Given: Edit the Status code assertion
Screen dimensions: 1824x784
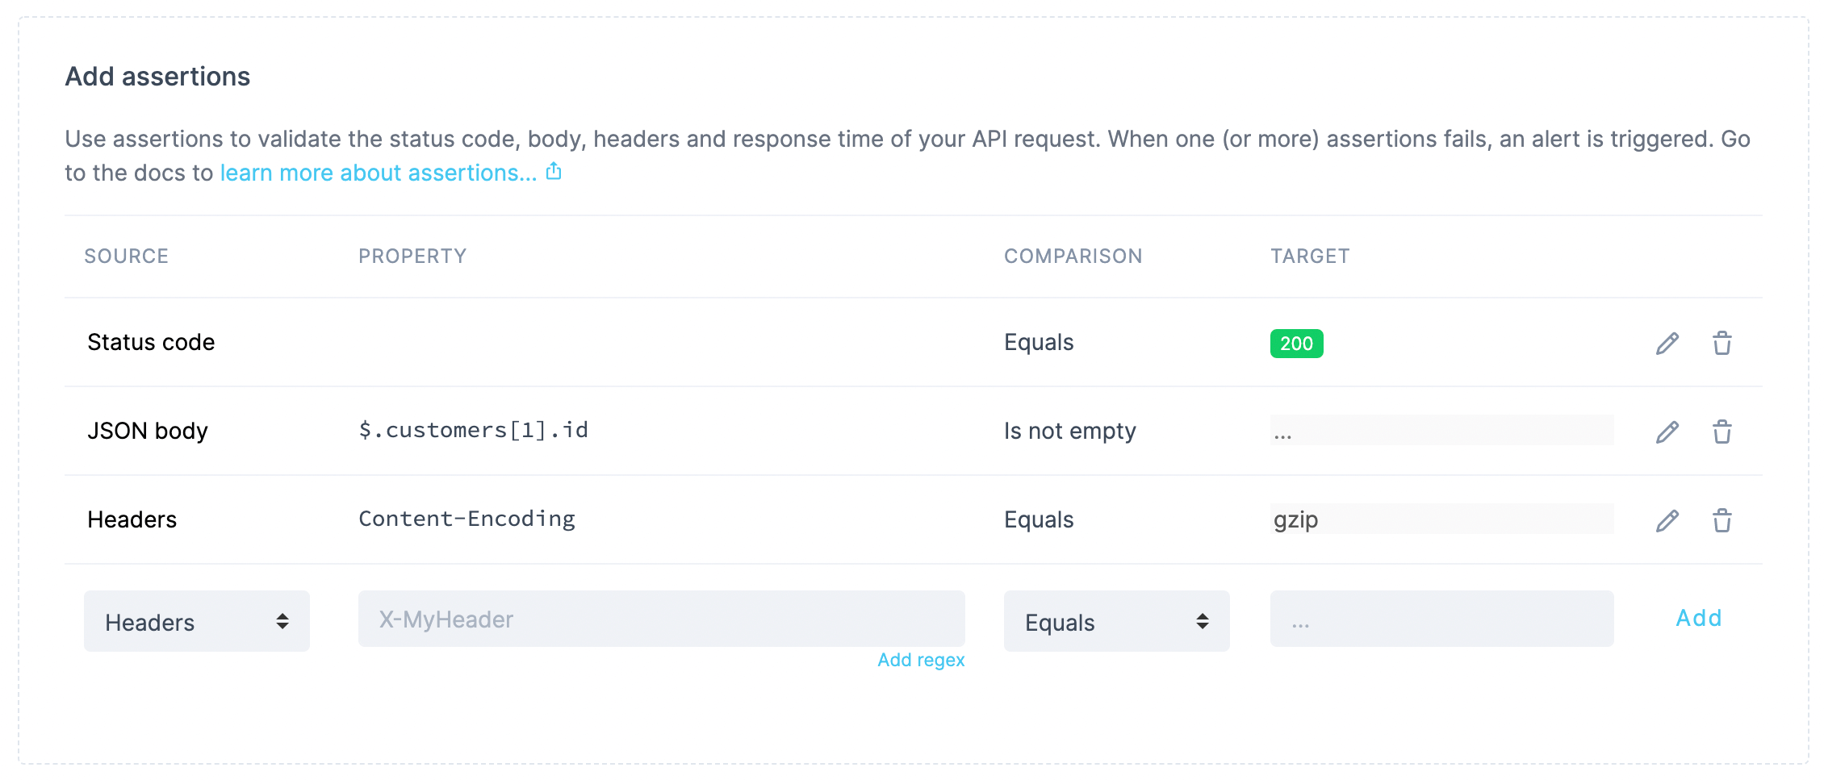Looking at the screenshot, I should (1667, 343).
